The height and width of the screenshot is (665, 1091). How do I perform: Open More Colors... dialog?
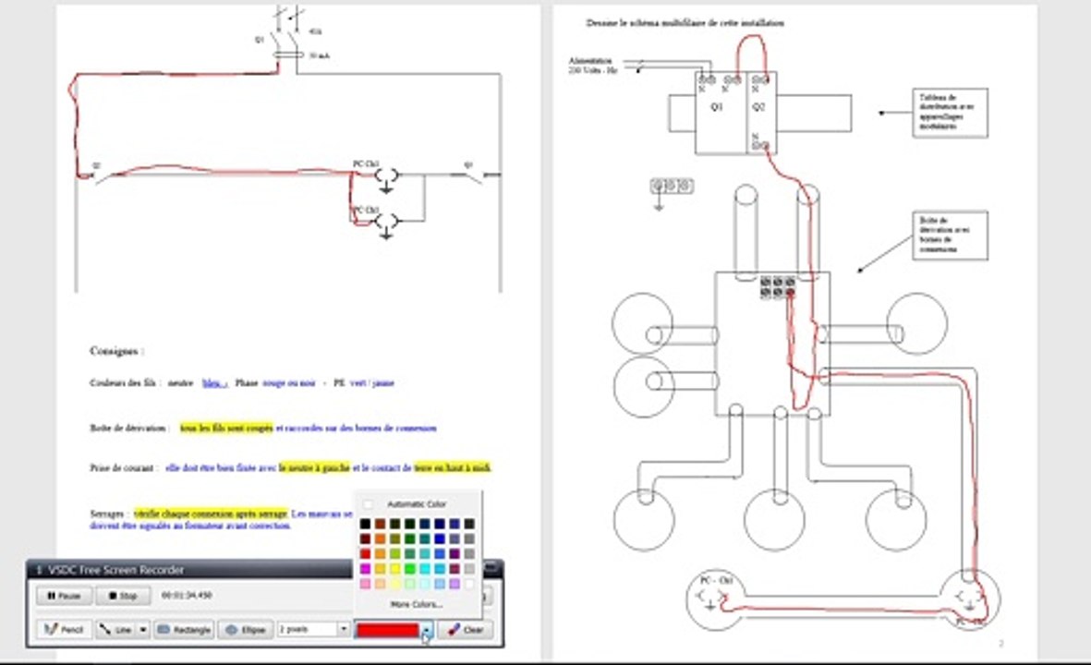pyautogui.click(x=417, y=604)
